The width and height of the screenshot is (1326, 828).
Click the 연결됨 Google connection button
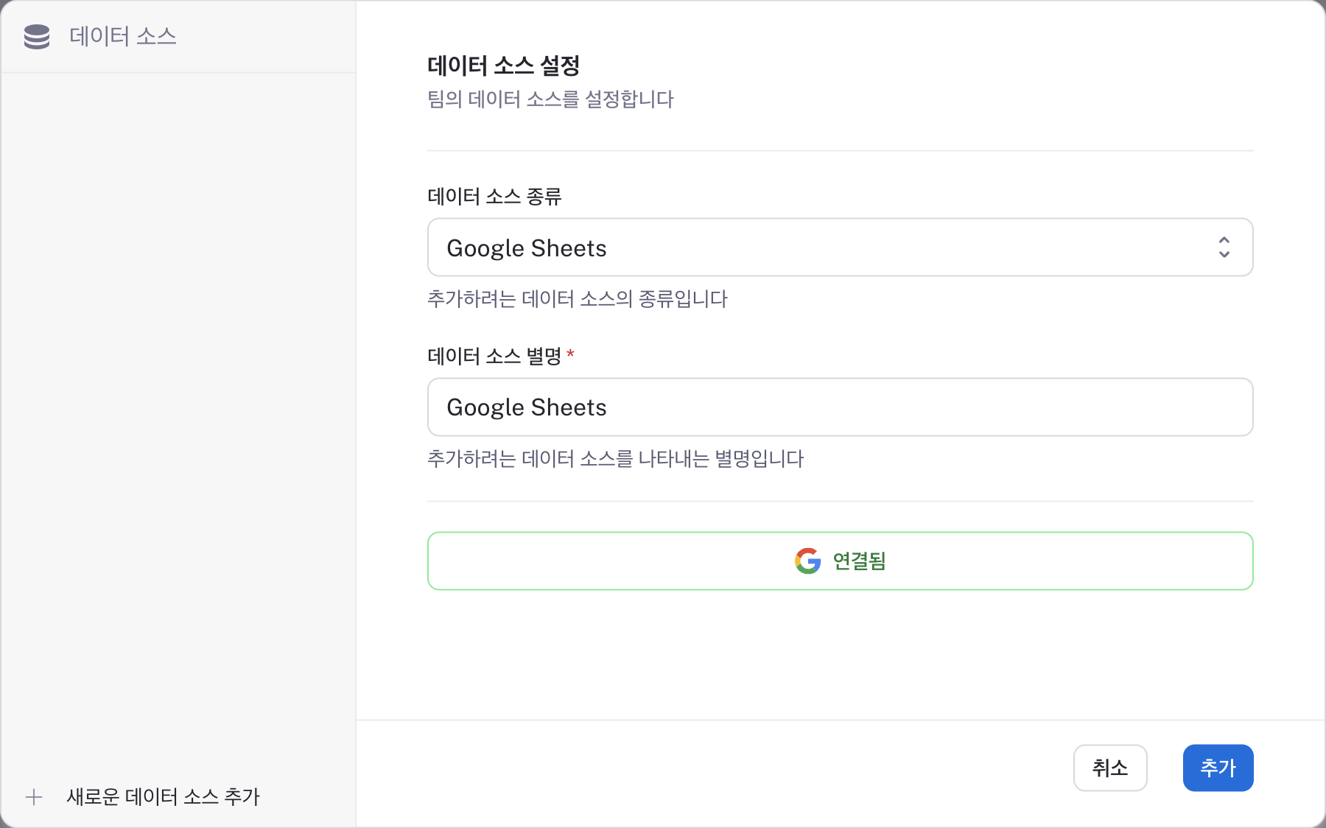click(x=840, y=561)
